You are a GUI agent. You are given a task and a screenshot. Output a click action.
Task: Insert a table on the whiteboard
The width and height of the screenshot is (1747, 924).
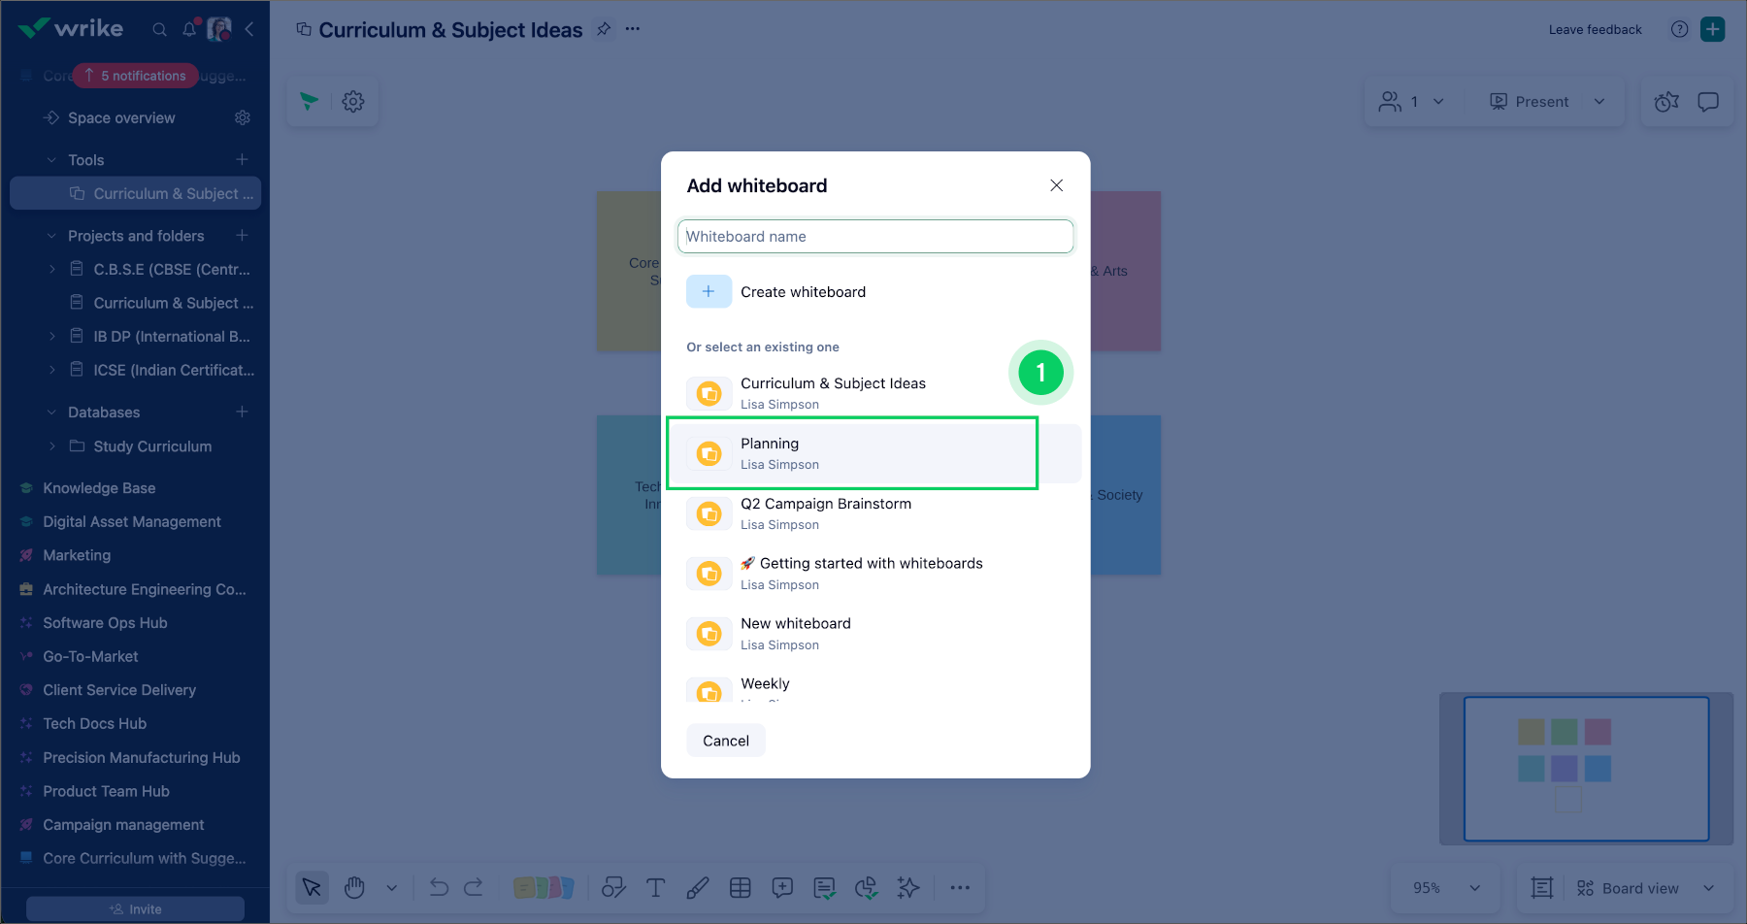(741, 887)
